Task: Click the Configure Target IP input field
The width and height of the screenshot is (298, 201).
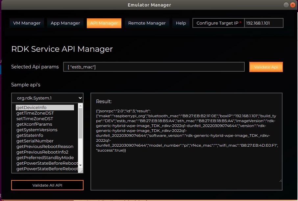Action: pos(263,23)
